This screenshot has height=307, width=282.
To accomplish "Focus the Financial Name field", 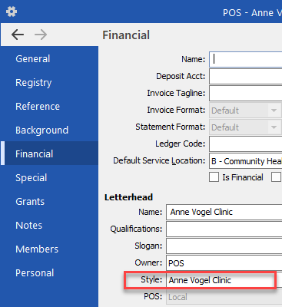I will 246,59.
